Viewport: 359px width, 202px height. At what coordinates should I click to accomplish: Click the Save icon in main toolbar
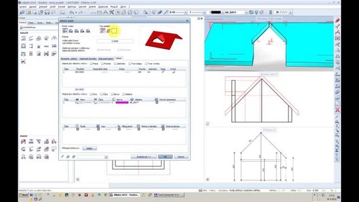(47, 12)
